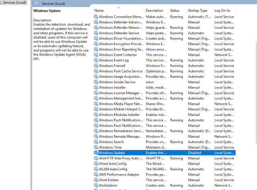
Task: Click 'The WLANS...' description of WLAN AutoConfig
Action: pos(156,169)
